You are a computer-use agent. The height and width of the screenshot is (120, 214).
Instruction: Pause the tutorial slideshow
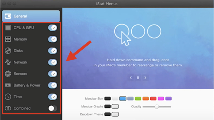pos(138,78)
